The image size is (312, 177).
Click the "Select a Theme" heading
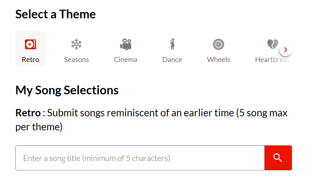(55, 14)
